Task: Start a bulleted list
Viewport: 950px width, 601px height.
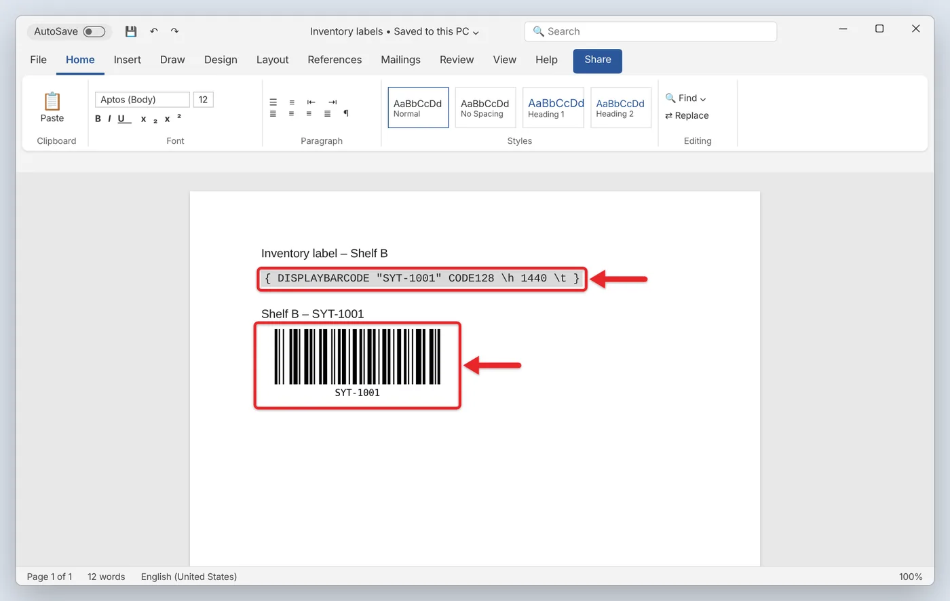Action: (273, 102)
